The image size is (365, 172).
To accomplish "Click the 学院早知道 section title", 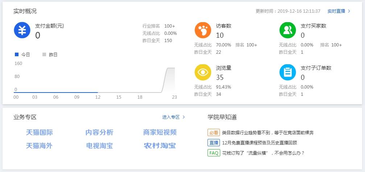I will pos(222,117).
